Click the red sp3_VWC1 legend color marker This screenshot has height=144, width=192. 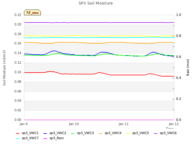click(x=18, y=133)
